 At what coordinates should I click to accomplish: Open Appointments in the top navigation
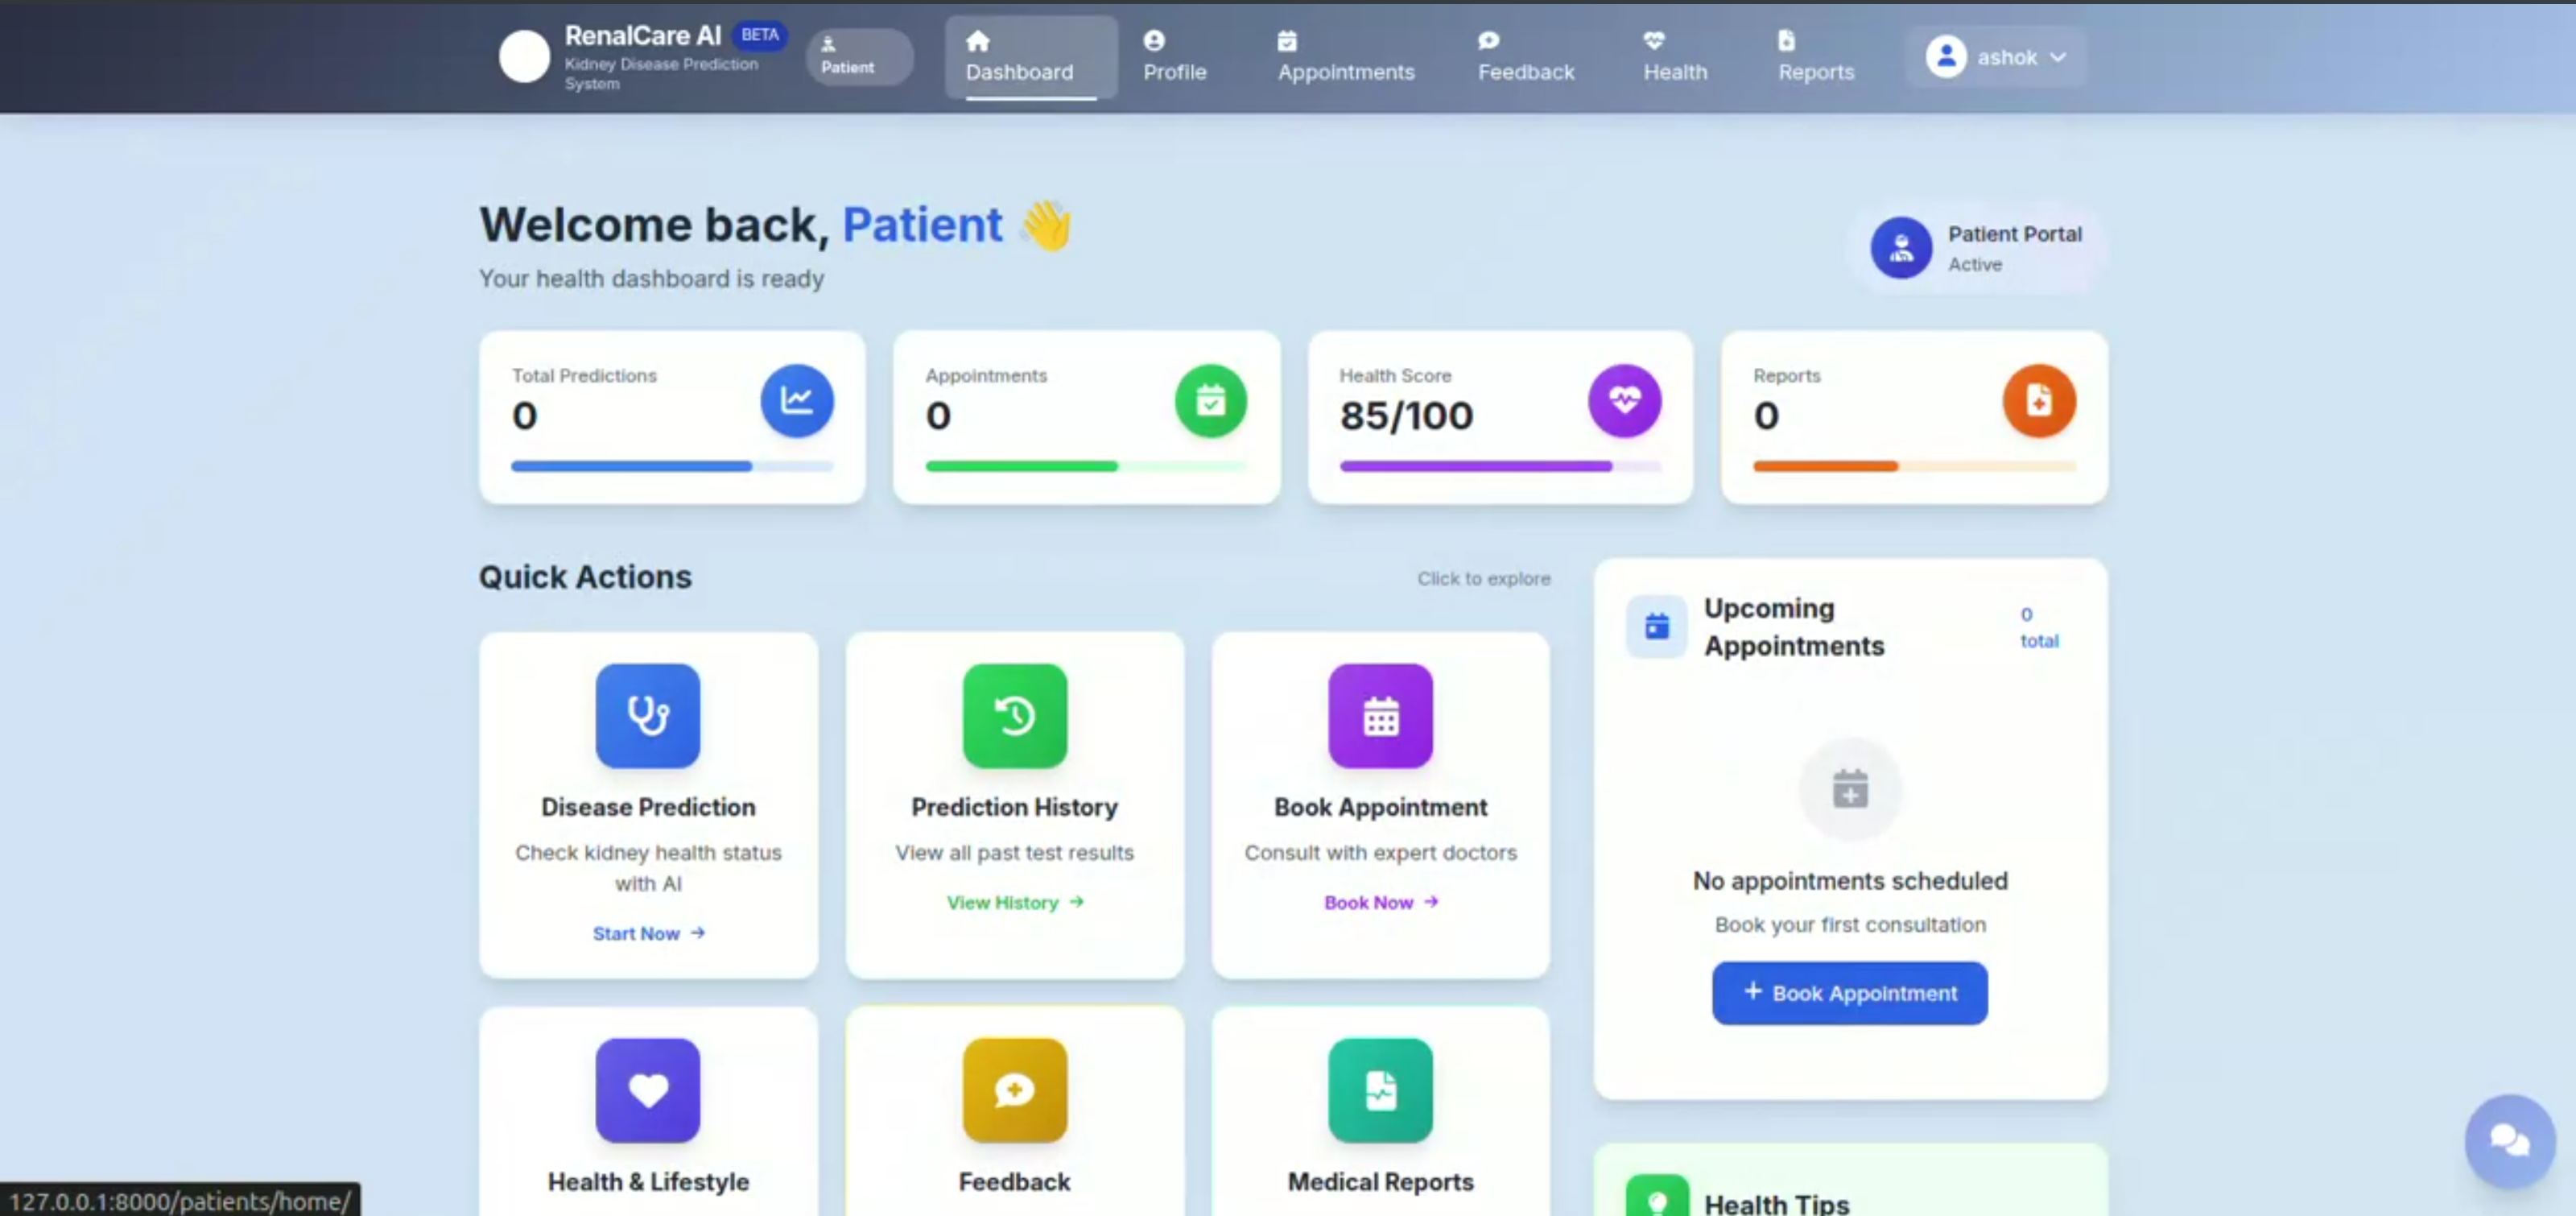point(1346,56)
